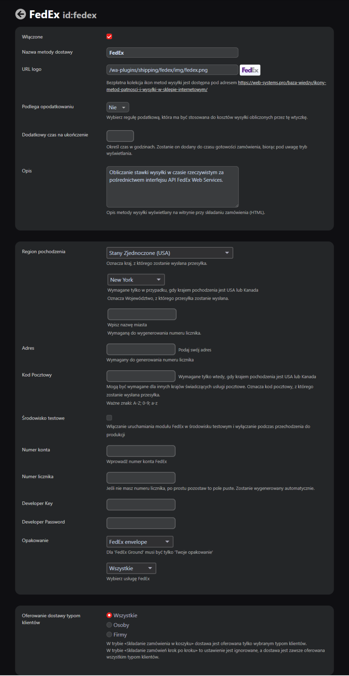Image resolution: width=349 pixels, height=676 pixels.
Task: Uncheck the Włączone checkbox
Action: (109, 37)
